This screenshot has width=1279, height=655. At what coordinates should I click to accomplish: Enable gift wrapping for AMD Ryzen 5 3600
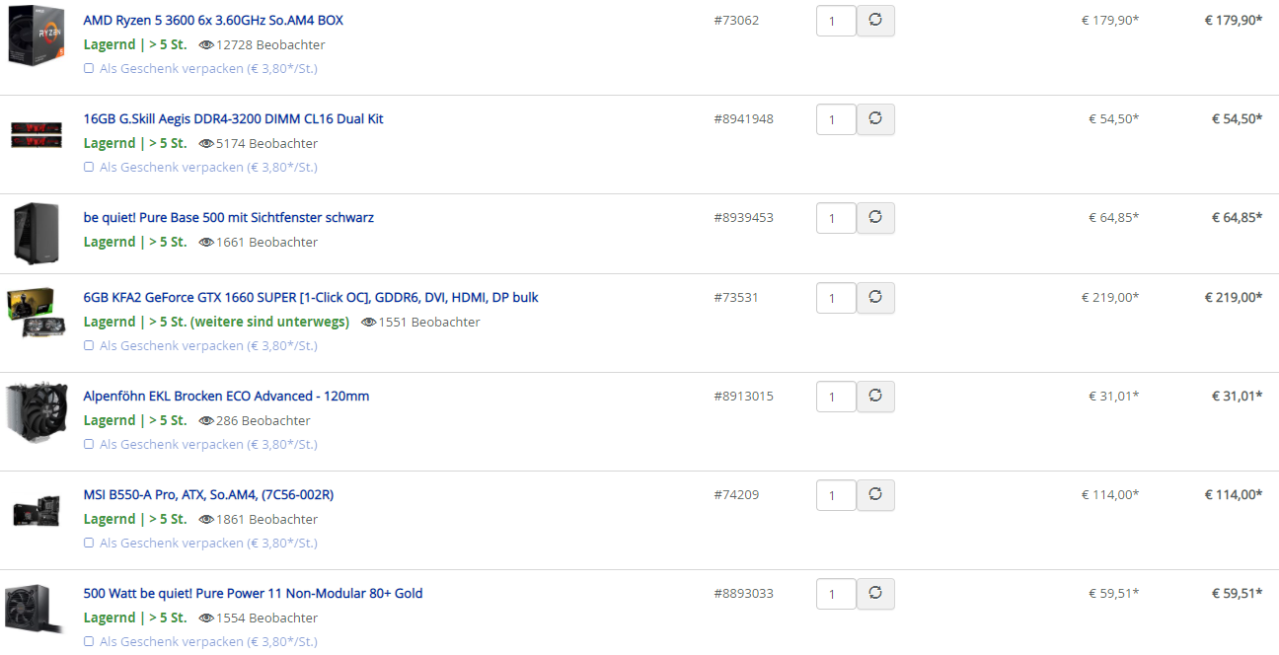(89, 69)
